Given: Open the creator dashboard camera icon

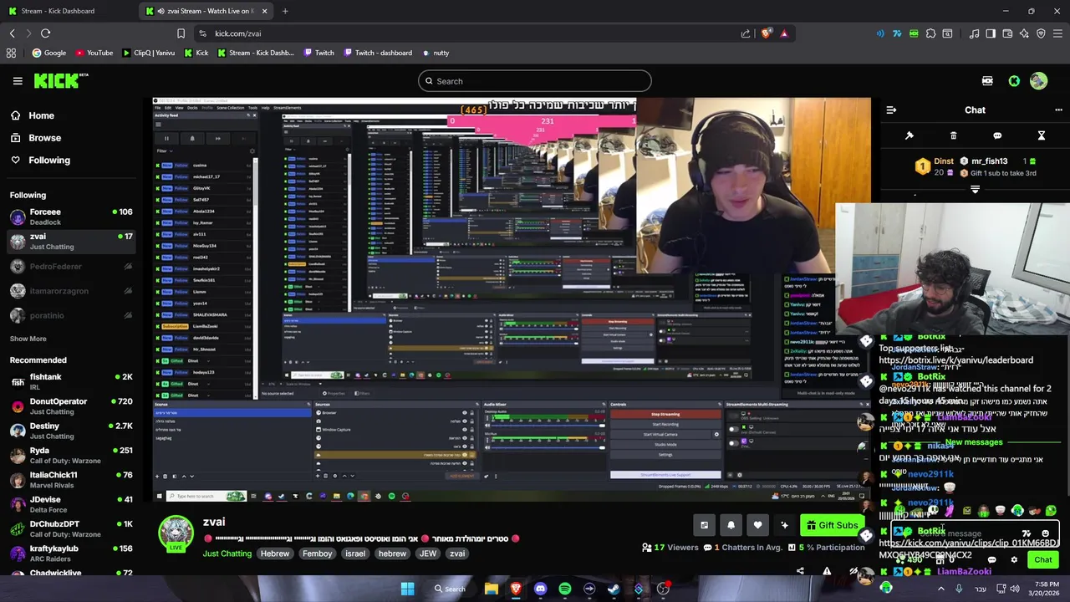Looking at the screenshot, I should pos(987,81).
